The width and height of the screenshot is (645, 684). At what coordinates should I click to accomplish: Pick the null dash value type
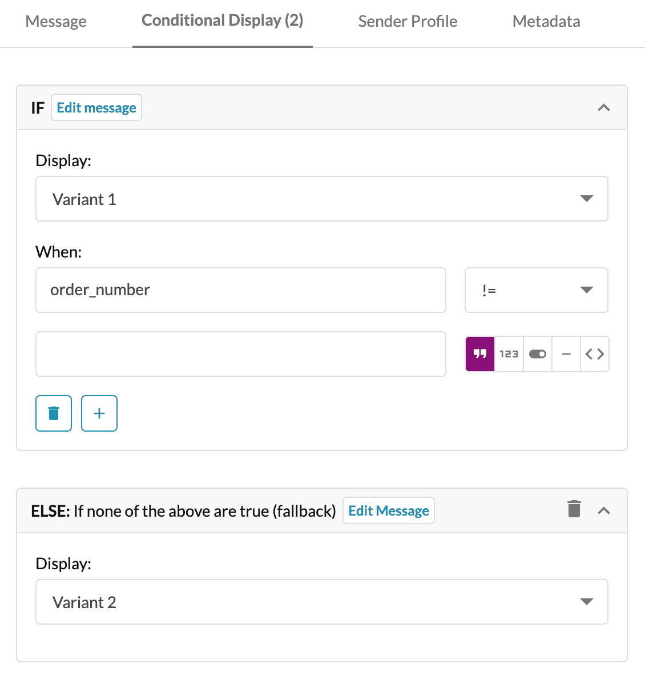[566, 354]
